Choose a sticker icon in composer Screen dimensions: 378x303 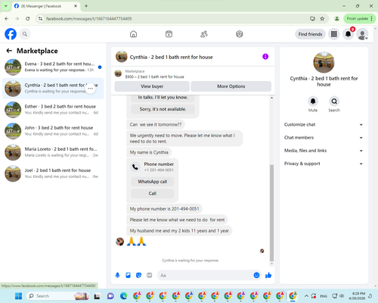139,275
